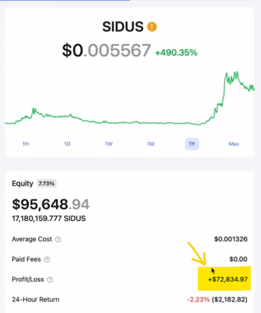Click the highlighted +$72,834.97 profit value
The width and height of the screenshot is (261, 313).
(x=228, y=279)
